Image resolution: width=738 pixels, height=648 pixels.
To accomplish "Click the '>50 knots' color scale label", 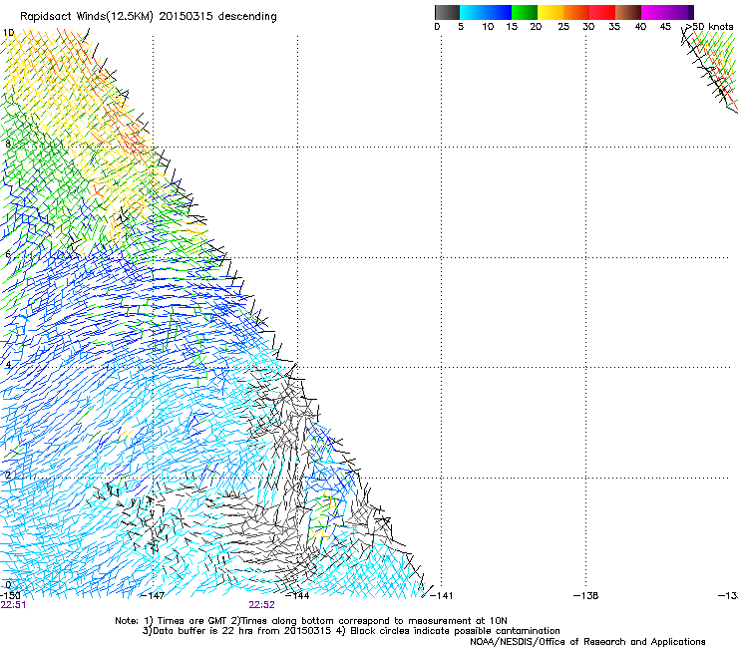I will pyautogui.click(x=709, y=27).
